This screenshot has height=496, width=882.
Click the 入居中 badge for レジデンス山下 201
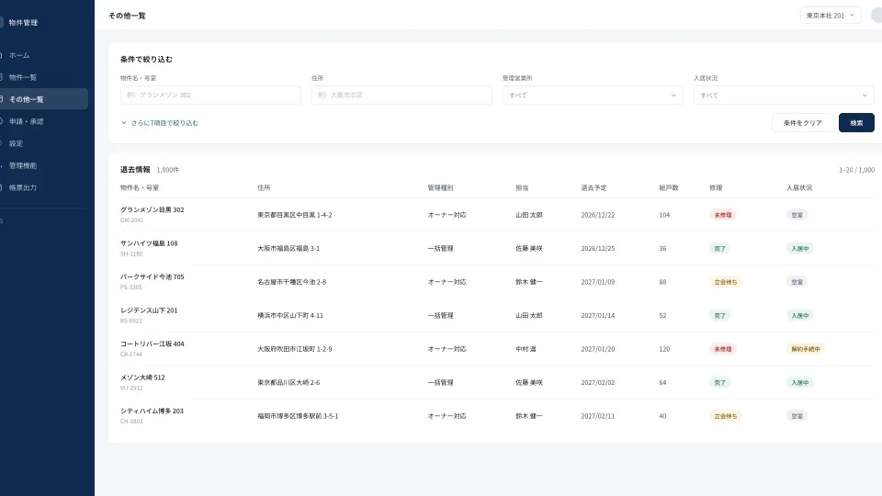click(x=800, y=315)
